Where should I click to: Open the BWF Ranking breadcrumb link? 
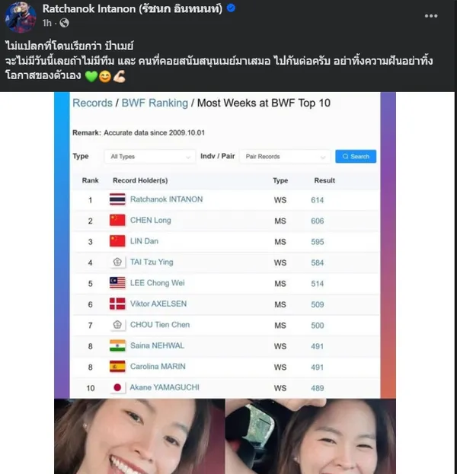(x=155, y=103)
